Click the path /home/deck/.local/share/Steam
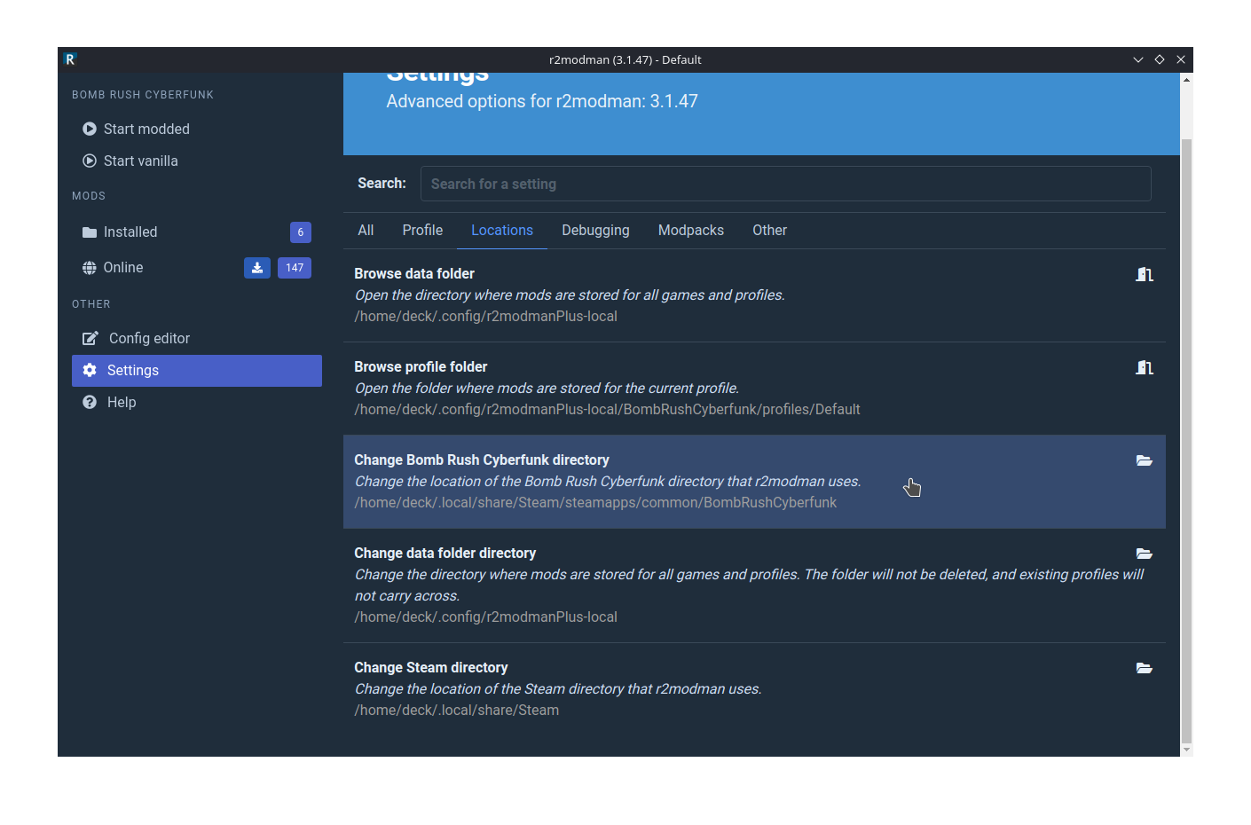Image resolution: width=1251 pixels, height=825 pixels. click(x=457, y=711)
